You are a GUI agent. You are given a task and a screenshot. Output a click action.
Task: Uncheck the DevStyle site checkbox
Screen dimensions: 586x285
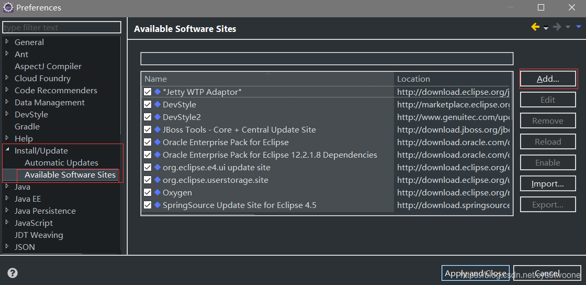coord(147,104)
